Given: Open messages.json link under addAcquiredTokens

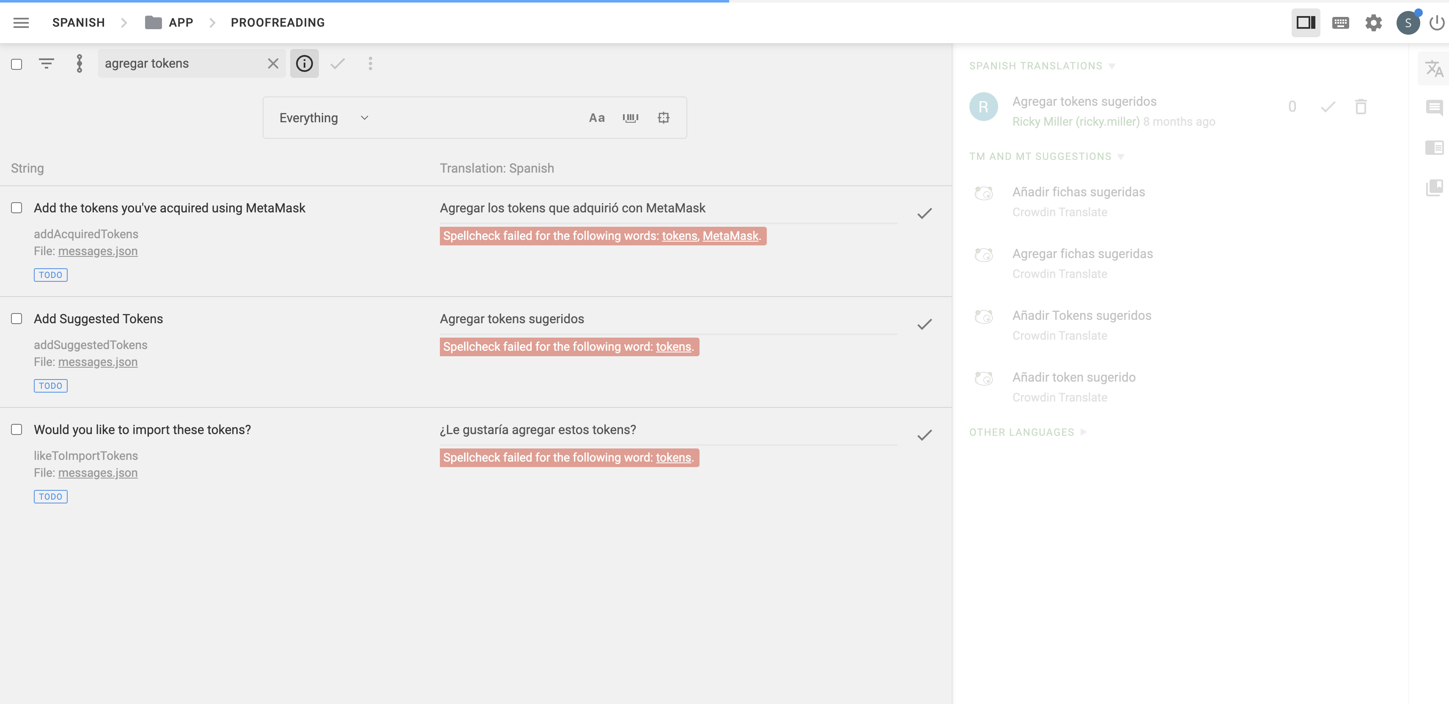Looking at the screenshot, I should (x=98, y=251).
